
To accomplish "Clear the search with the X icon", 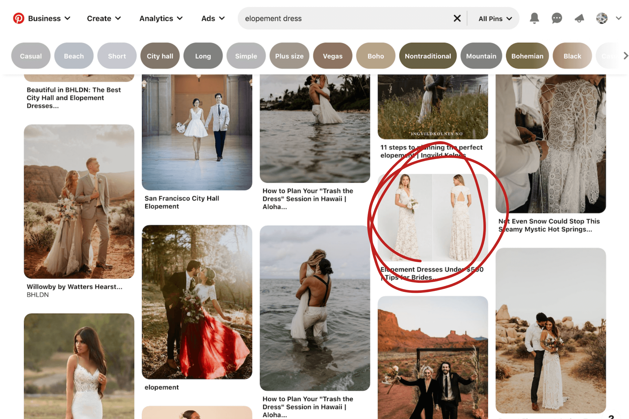I will pos(457,18).
